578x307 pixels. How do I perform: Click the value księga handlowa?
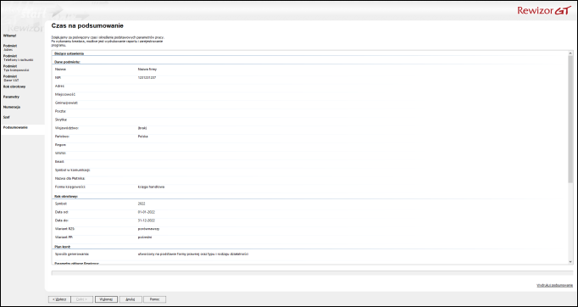151,187
